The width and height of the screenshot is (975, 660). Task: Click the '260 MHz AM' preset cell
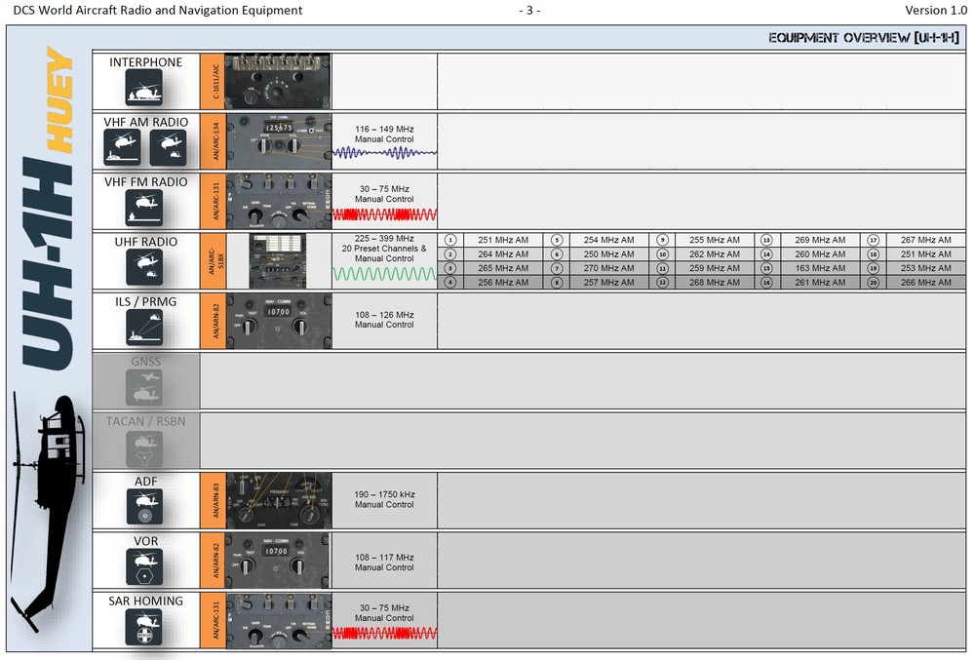[x=820, y=254]
